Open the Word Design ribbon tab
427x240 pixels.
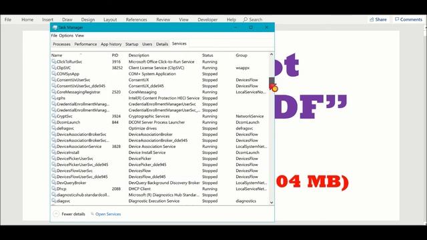(88, 19)
